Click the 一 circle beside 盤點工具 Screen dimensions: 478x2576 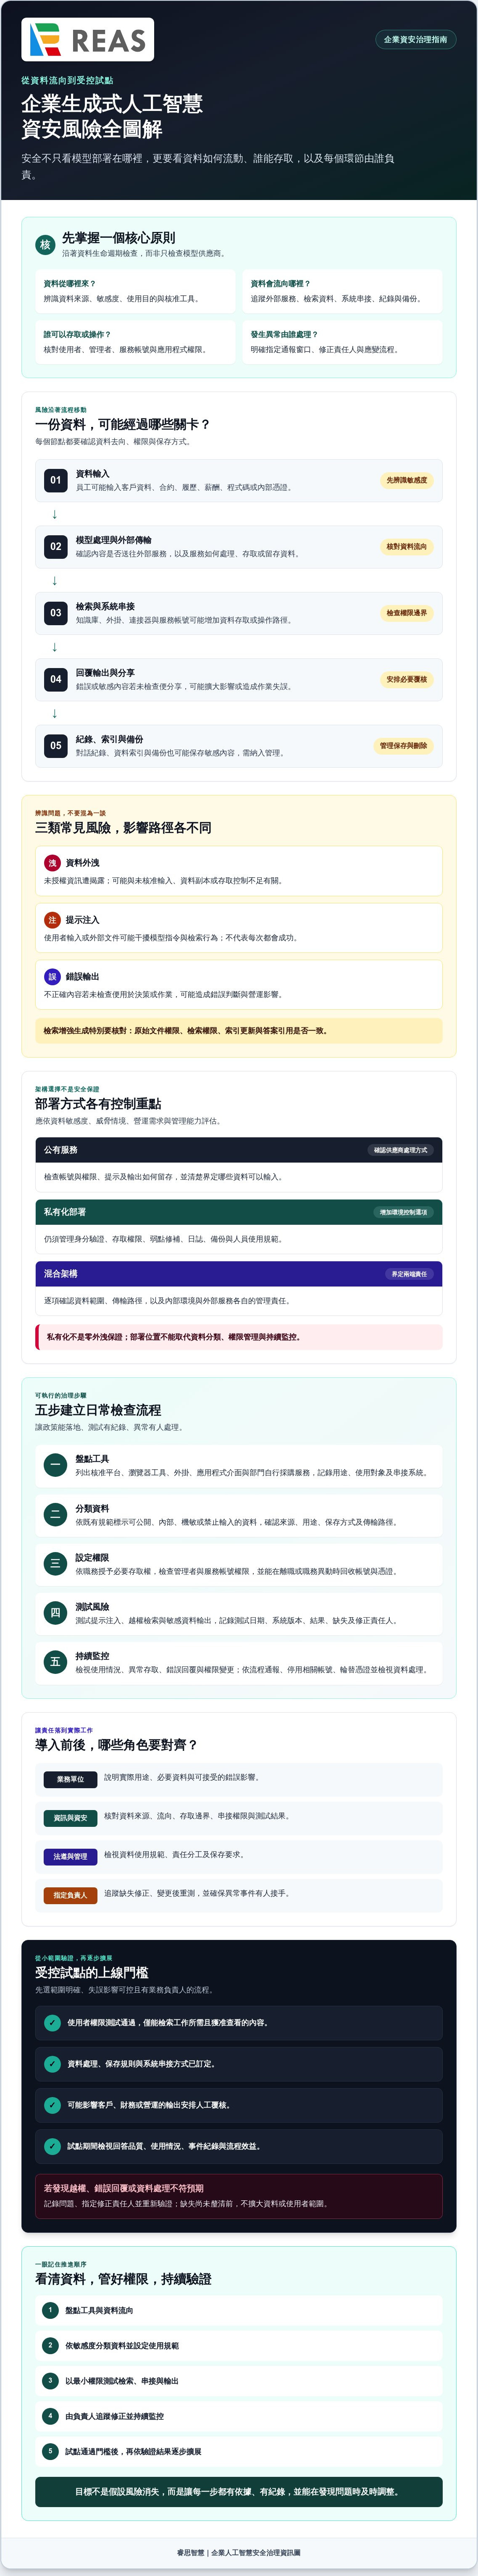[x=55, y=1466]
